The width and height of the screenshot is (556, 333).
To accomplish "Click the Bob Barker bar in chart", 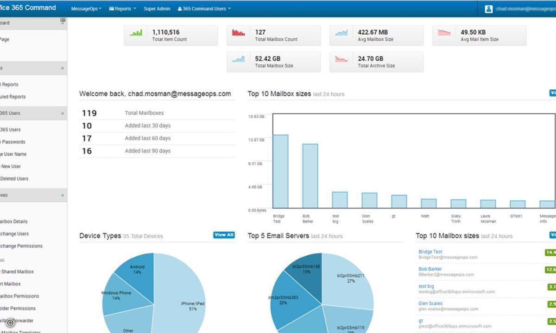I will coord(310,176).
